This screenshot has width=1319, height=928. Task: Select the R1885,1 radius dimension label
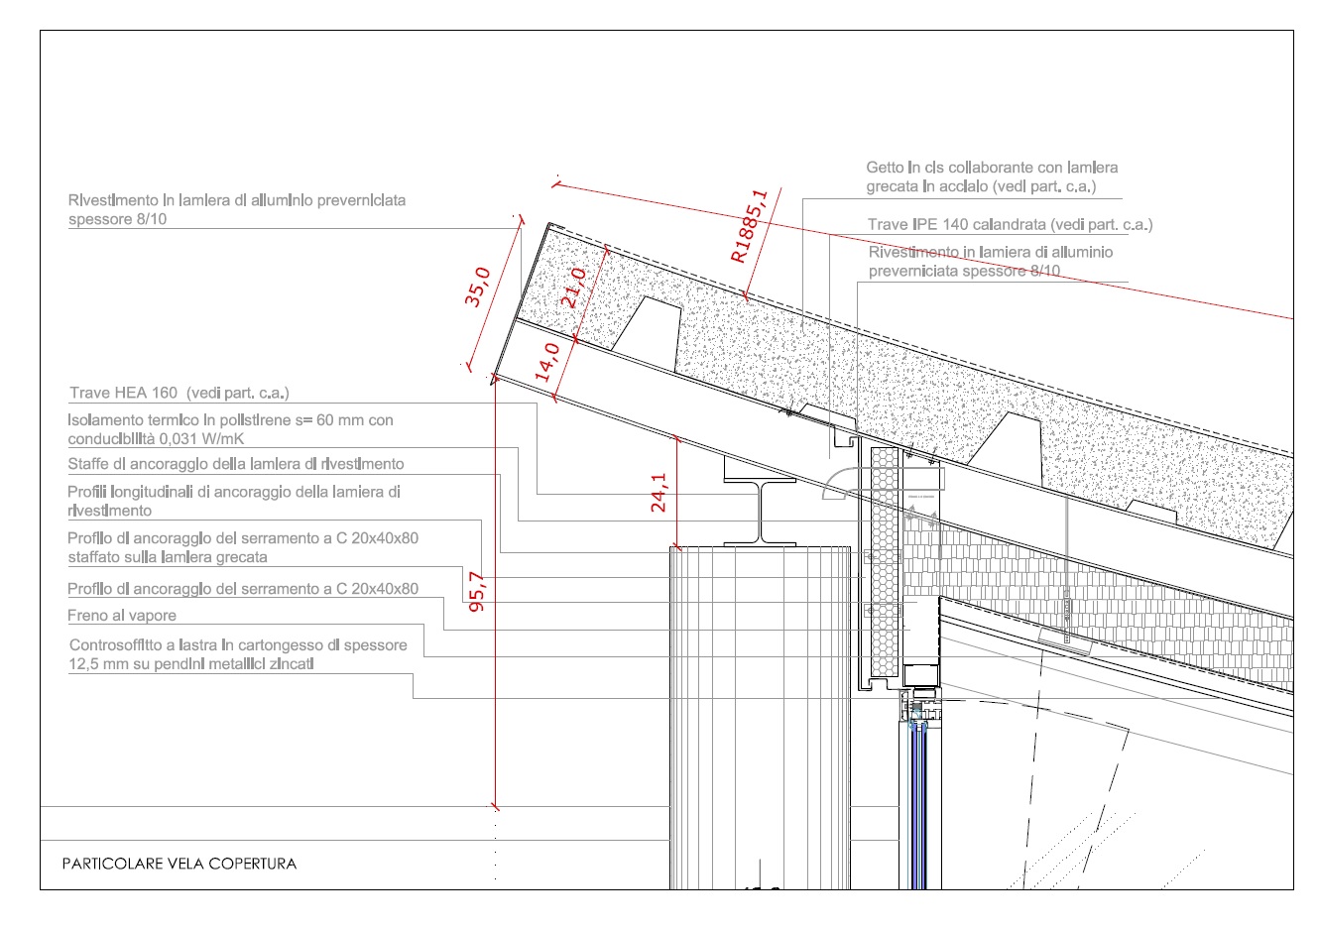point(750,227)
